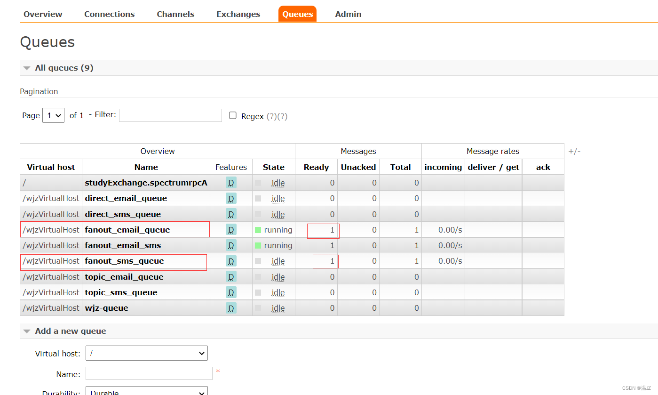Click the D feature badge of direct_email_queue
658x395 pixels.
point(231,198)
